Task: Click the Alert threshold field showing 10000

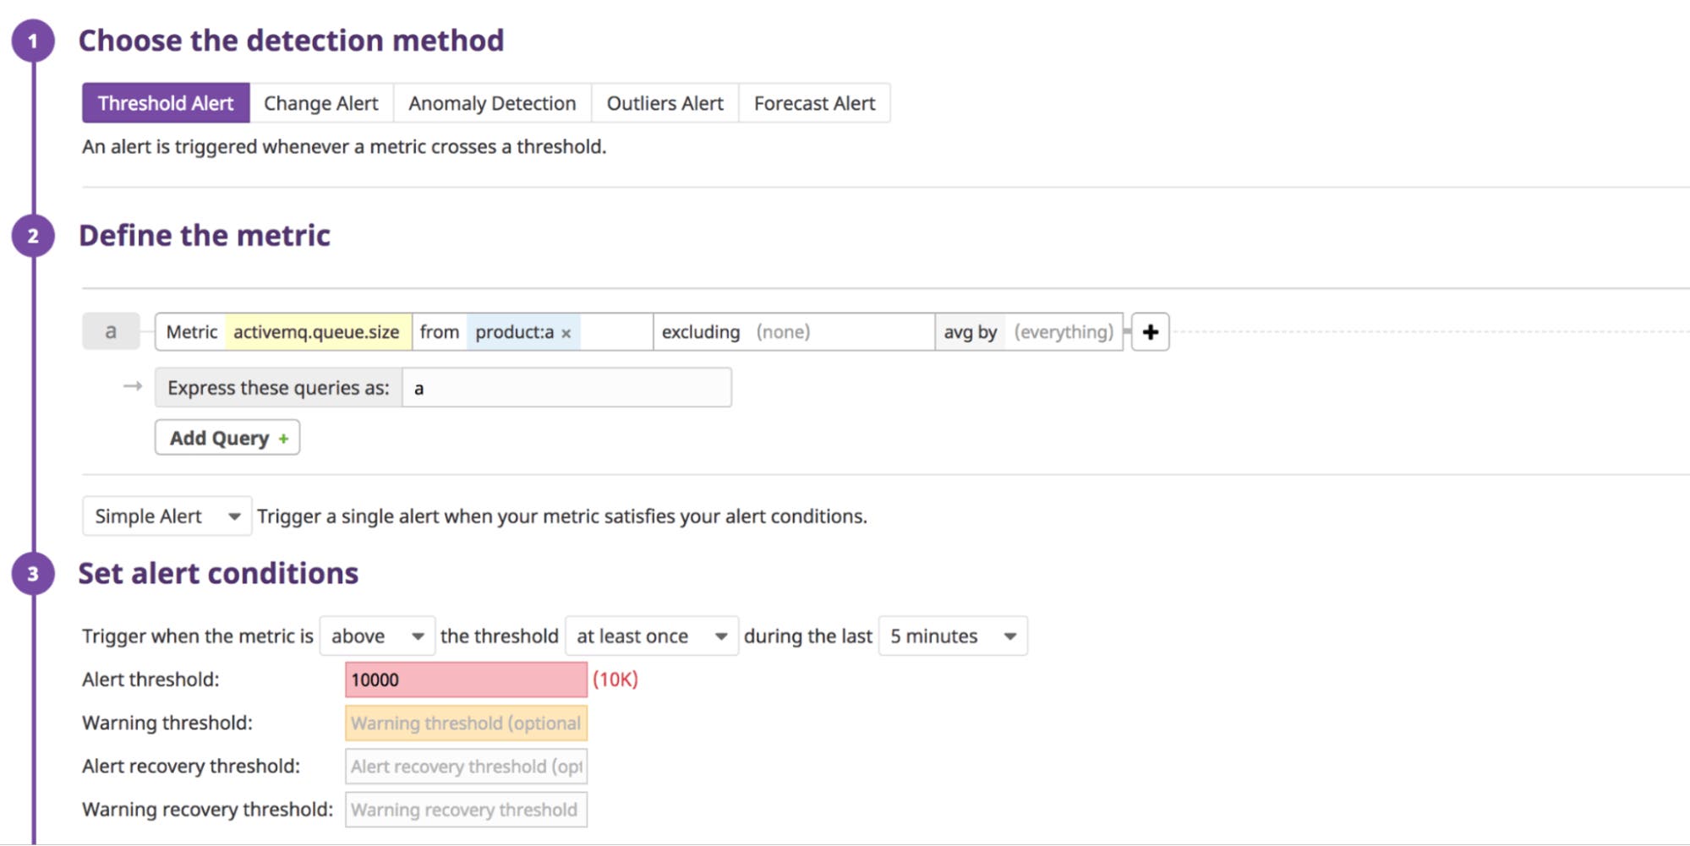Action: (x=465, y=679)
